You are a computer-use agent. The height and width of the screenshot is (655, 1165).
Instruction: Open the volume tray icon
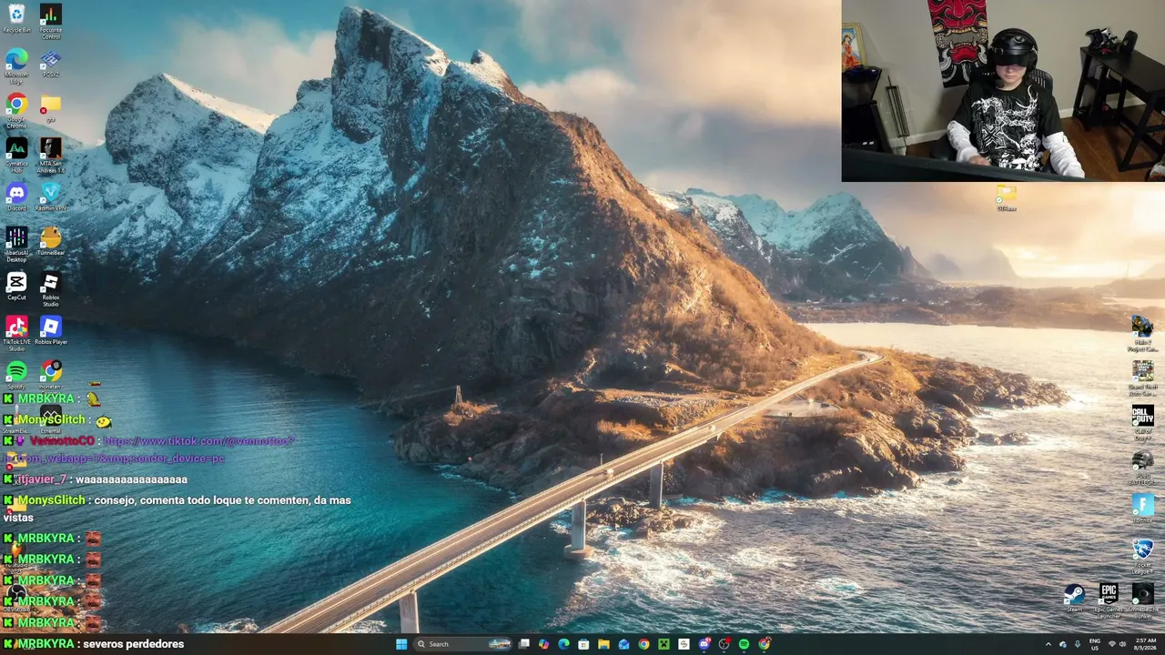click(1122, 644)
